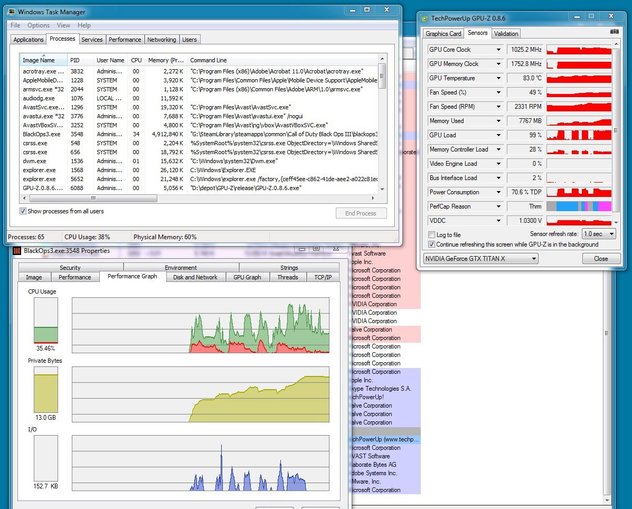
Task: Click the BlackOps3 Properties window icon
Action: [16, 251]
